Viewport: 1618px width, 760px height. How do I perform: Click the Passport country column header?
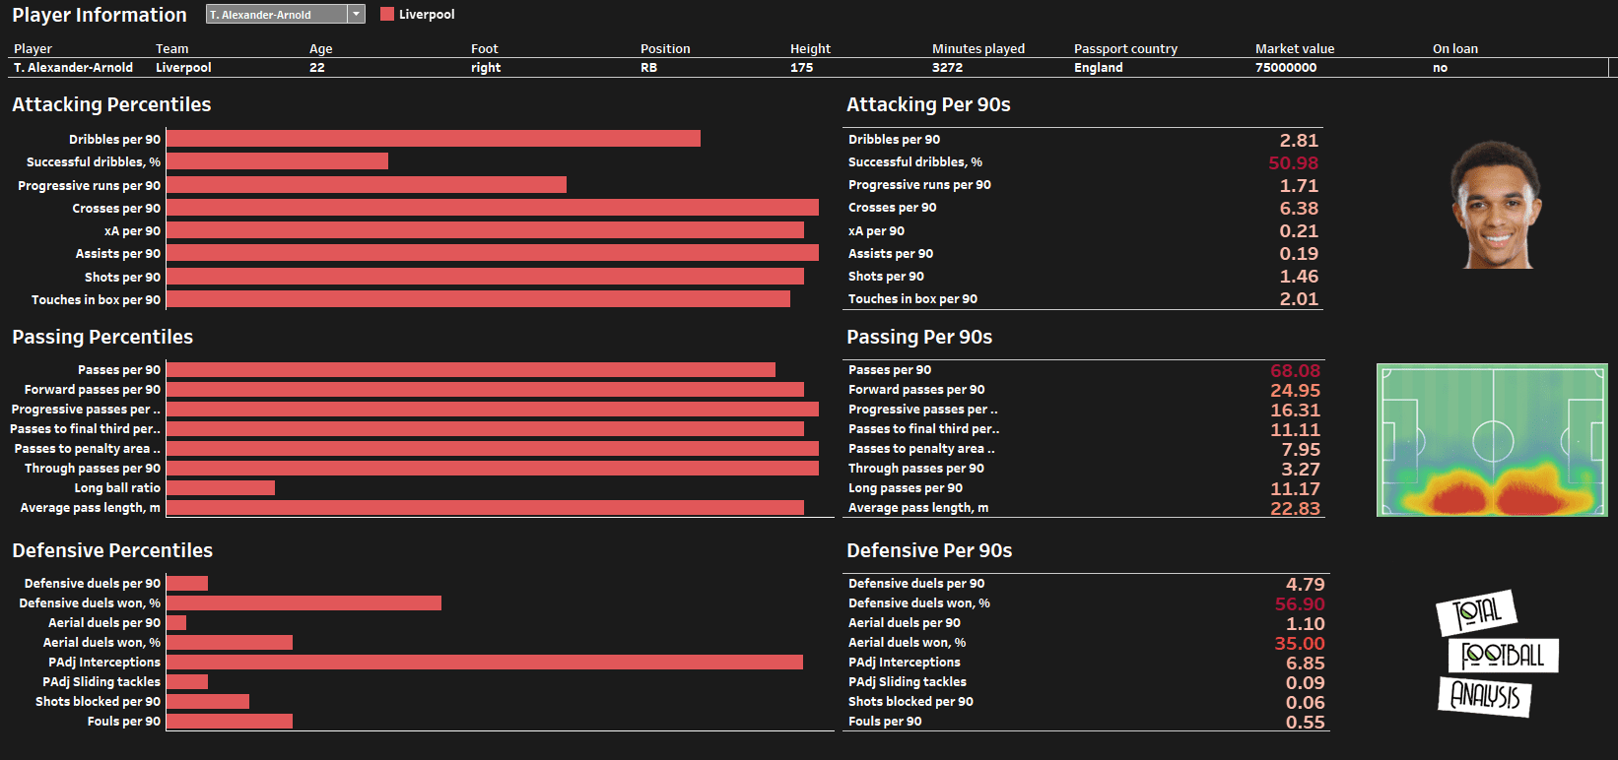tap(1125, 48)
